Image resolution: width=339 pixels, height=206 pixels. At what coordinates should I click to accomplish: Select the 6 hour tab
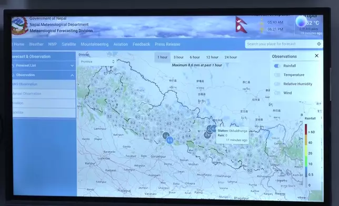coord(195,57)
